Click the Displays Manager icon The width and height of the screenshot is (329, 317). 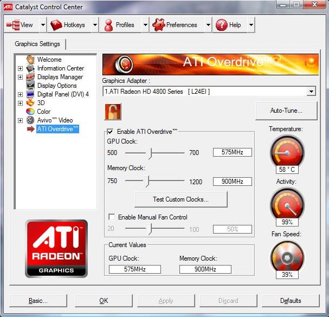30,77
